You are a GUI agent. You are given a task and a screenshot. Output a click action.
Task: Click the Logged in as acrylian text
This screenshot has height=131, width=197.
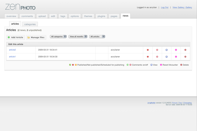point(147,7)
